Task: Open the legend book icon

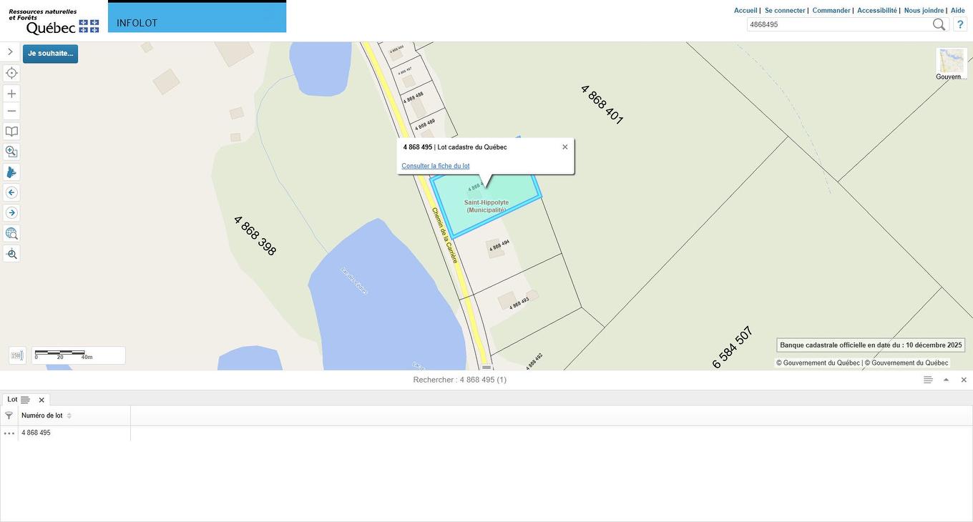Action: pos(11,132)
